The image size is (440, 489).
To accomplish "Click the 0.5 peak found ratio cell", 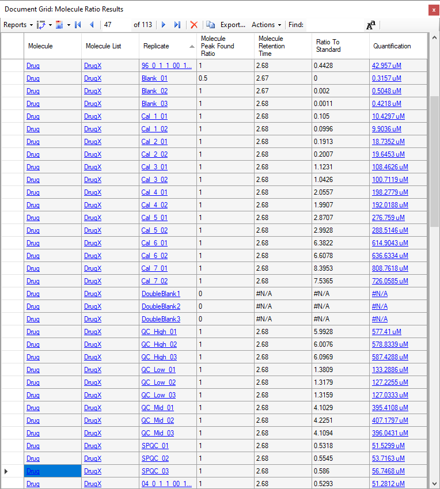I will [225, 78].
